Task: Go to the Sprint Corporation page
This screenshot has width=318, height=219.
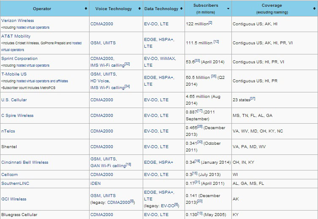Action: point(19,59)
